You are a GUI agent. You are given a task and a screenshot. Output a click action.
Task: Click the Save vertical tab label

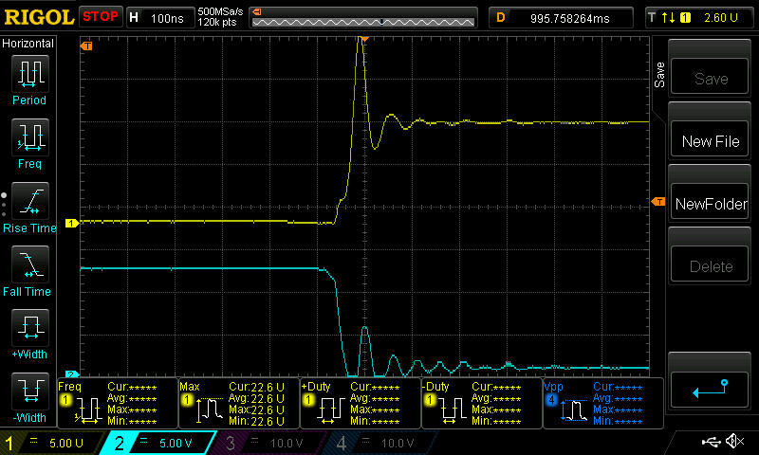coord(658,75)
